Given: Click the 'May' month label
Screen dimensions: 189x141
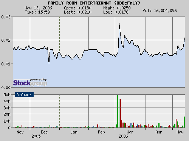Looking at the screenshot, I should [x=180, y=132].
